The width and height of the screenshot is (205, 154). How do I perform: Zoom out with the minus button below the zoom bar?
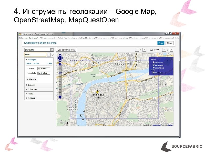point(60,97)
